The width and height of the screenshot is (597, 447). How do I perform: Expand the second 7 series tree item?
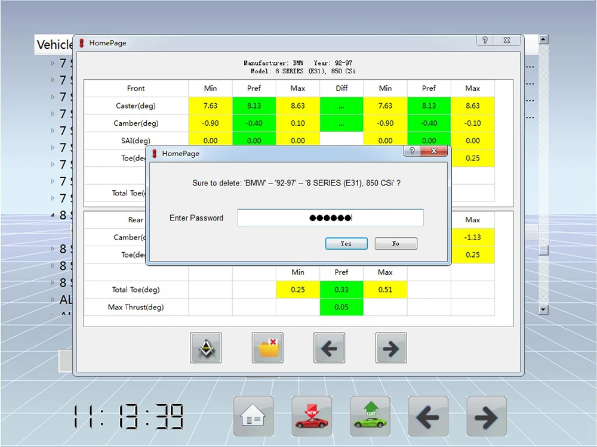click(x=53, y=80)
